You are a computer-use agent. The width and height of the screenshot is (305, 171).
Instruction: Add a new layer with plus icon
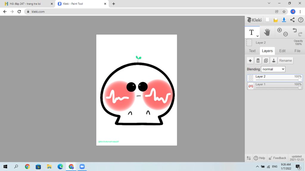[x=250, y=61]
